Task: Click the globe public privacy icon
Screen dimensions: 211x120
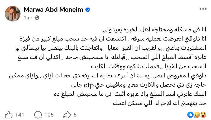Action: pos(37,18)
